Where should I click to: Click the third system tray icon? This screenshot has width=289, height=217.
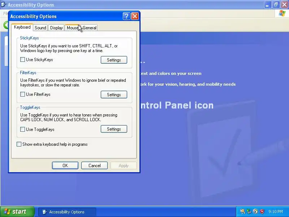255,212
